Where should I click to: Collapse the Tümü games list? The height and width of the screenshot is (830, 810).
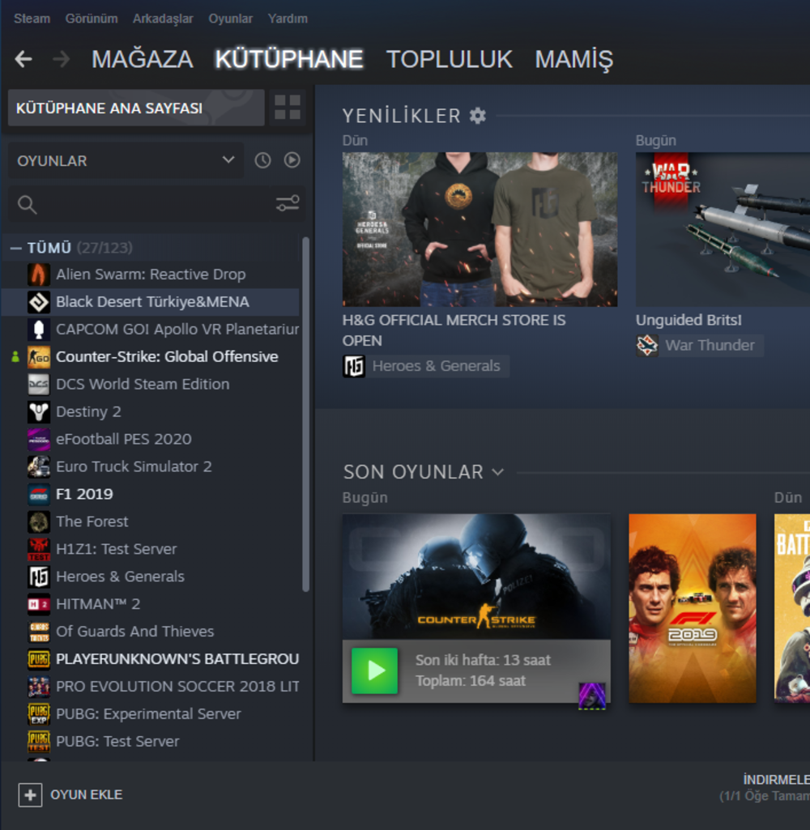click(16, 248)
